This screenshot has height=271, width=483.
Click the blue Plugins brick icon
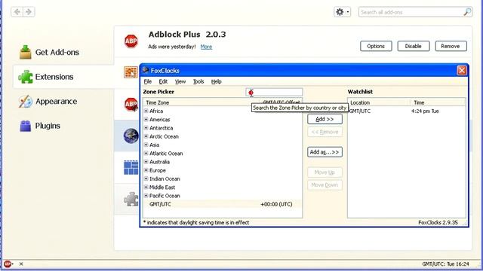coord(25,126)
